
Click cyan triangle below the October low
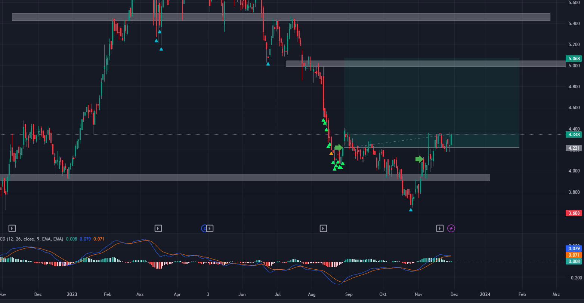[x=411, y=210]
